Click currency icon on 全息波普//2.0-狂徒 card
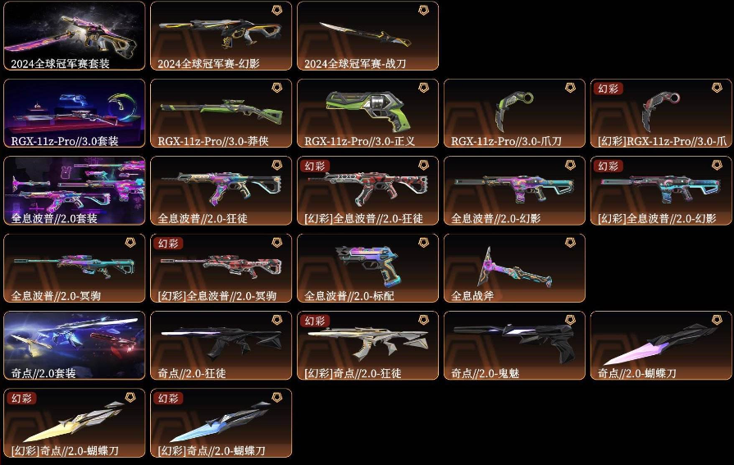 277,165
